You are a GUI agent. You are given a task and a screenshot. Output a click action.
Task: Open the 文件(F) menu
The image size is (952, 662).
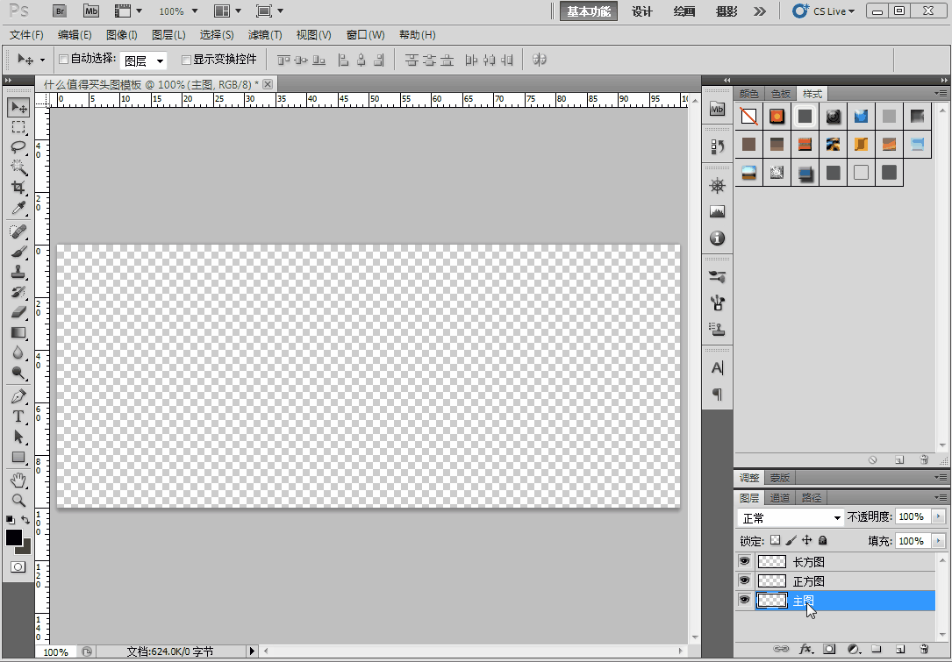[26, 34]
